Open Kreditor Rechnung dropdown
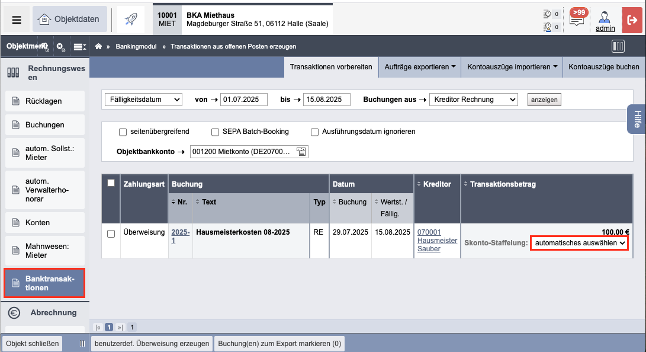Viewport: 646px width, 352px height. tap(473, 100)
